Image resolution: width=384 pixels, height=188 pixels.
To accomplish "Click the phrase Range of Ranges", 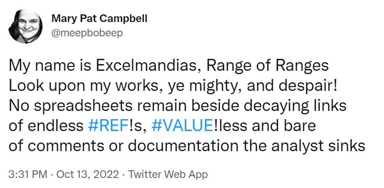I will (x=267, y=66).
